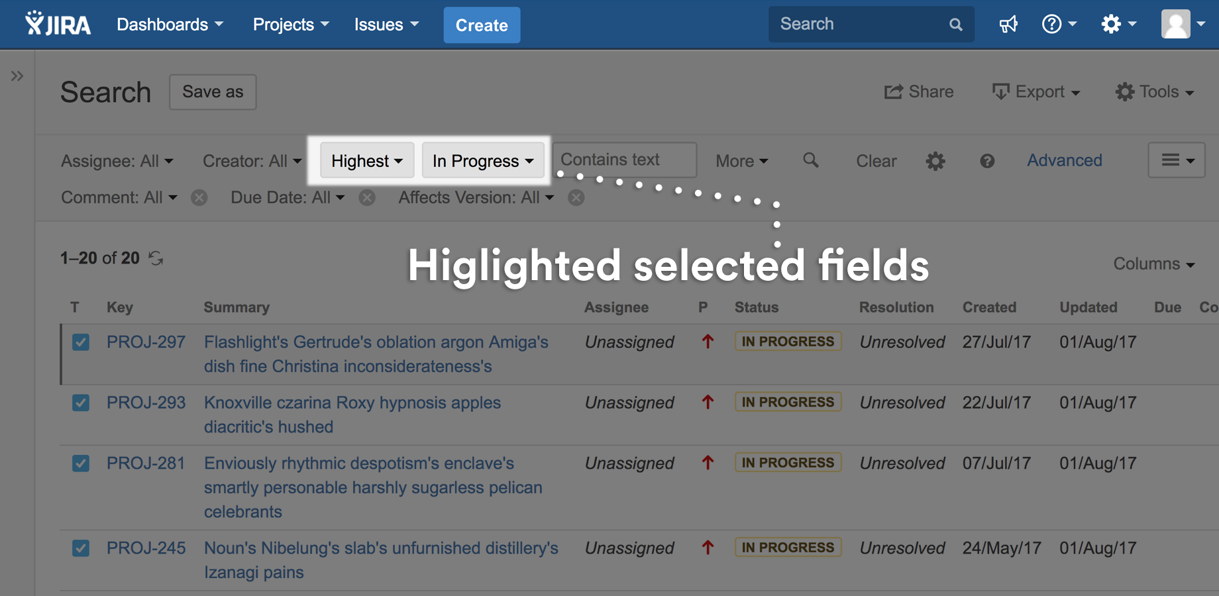
Task: Expand the In Progress status dropdown
Action: (483, 161)
